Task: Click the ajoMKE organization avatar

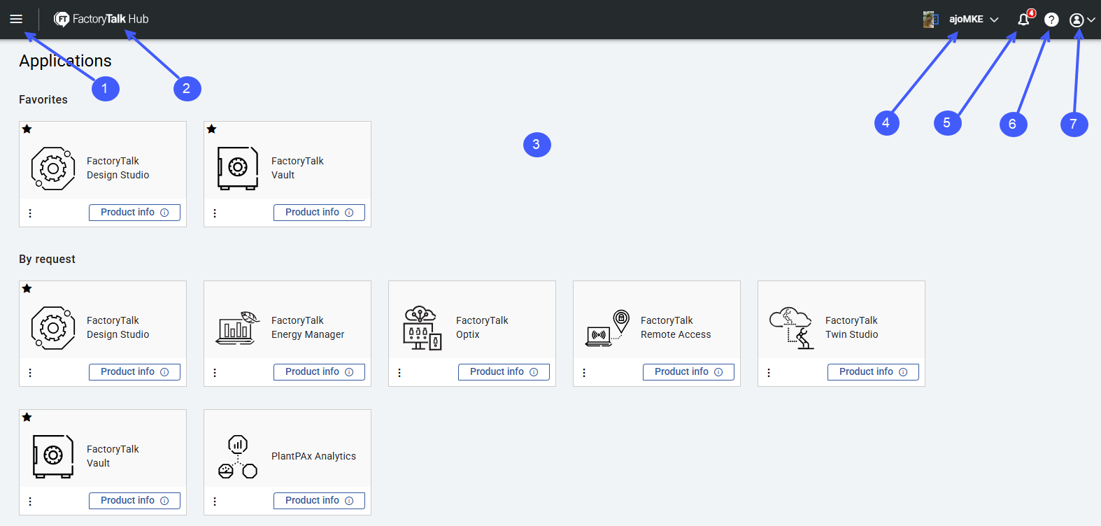Action: pos(930,20)
